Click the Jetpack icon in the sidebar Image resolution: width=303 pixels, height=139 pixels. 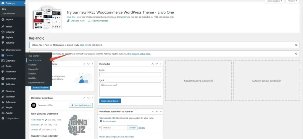coord(3,19)
